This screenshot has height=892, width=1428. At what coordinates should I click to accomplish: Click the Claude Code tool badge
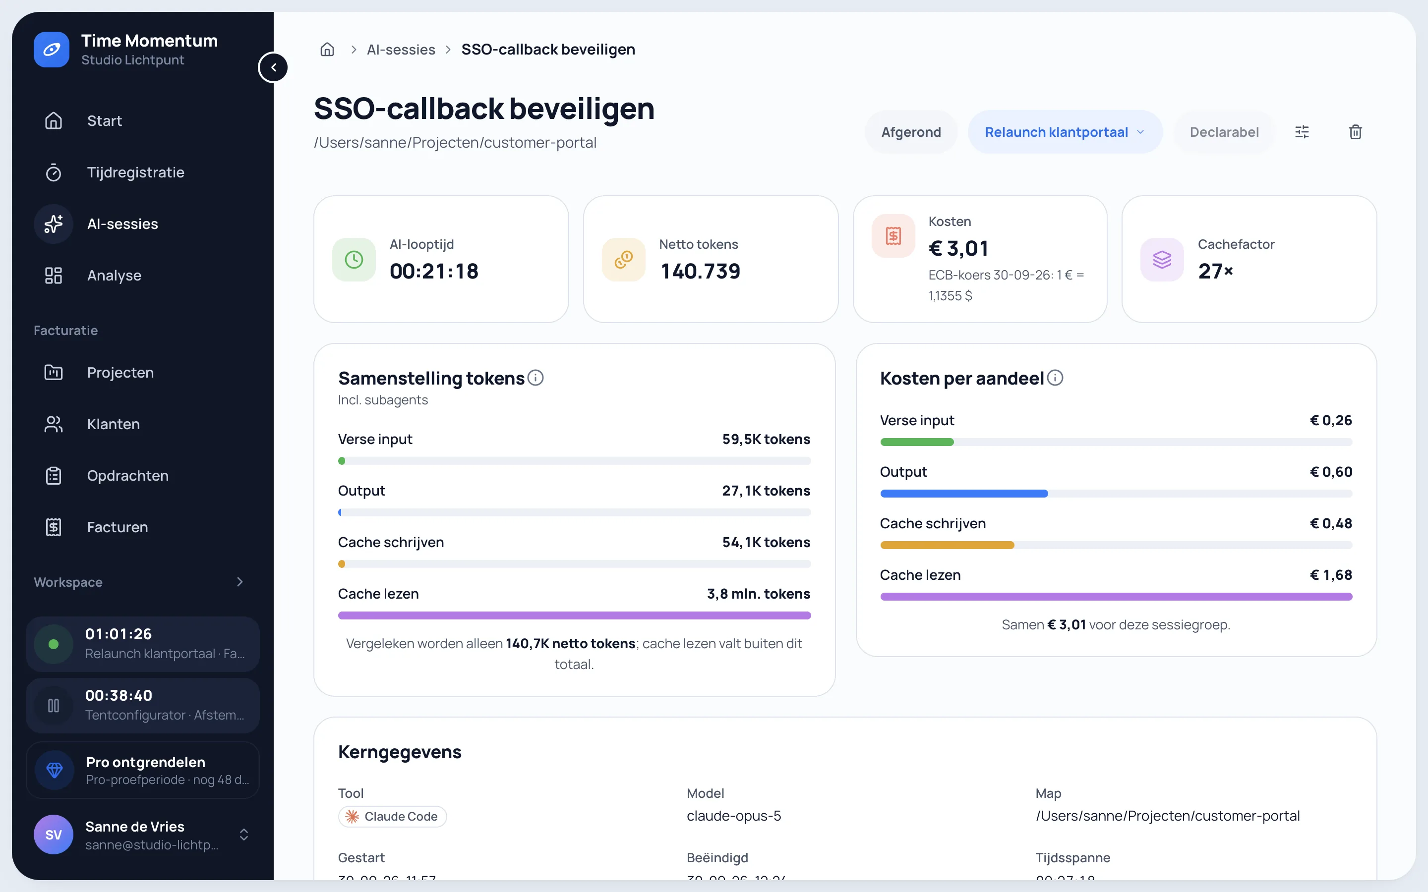[x=392, y=817]
